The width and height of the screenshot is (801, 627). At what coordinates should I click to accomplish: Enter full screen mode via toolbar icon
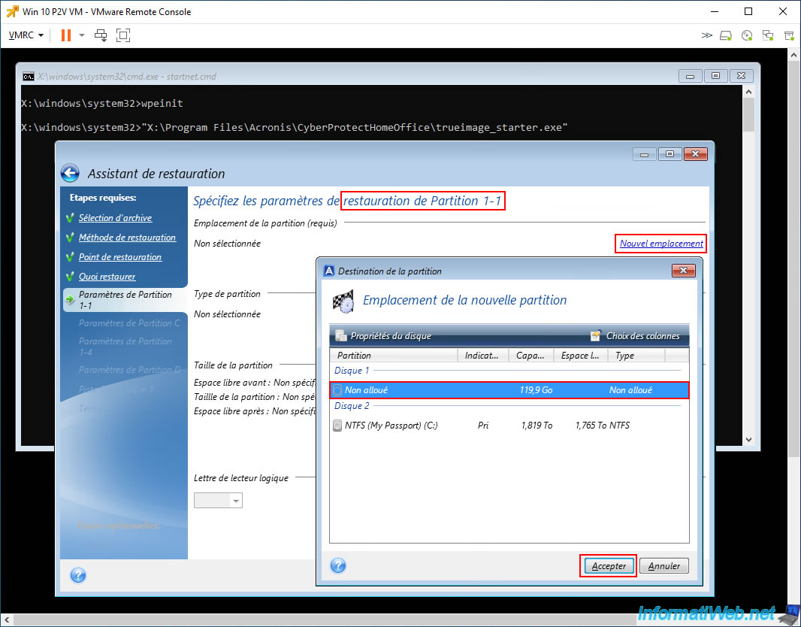click(x=123, y=35)
